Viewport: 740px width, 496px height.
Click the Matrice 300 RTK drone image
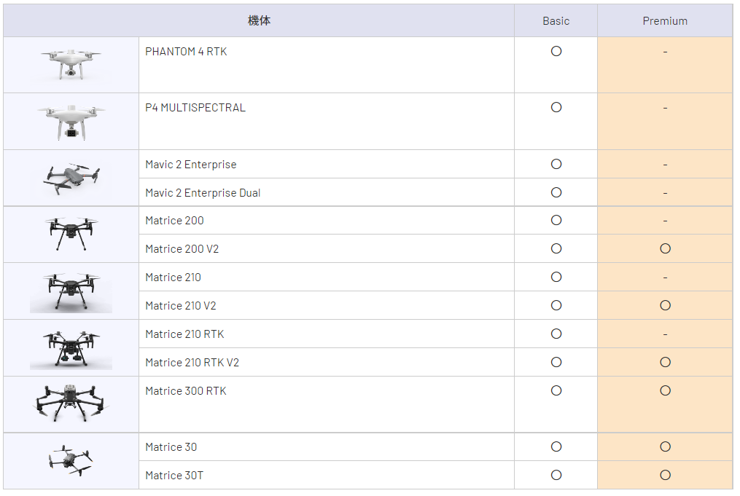click(x=71, y=404)
